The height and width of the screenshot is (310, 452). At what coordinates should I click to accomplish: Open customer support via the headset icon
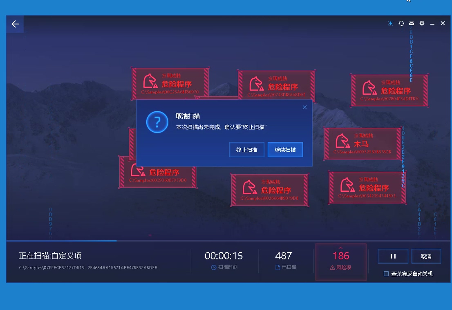tap(401, 23)
